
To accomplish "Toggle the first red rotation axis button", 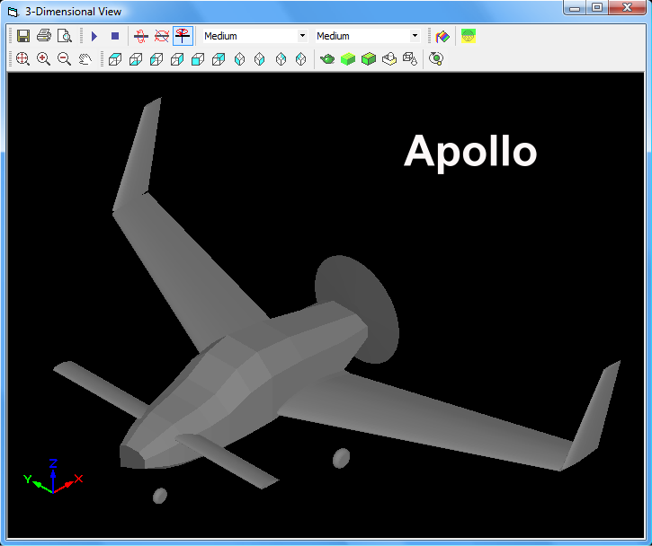I will [141, 36].
